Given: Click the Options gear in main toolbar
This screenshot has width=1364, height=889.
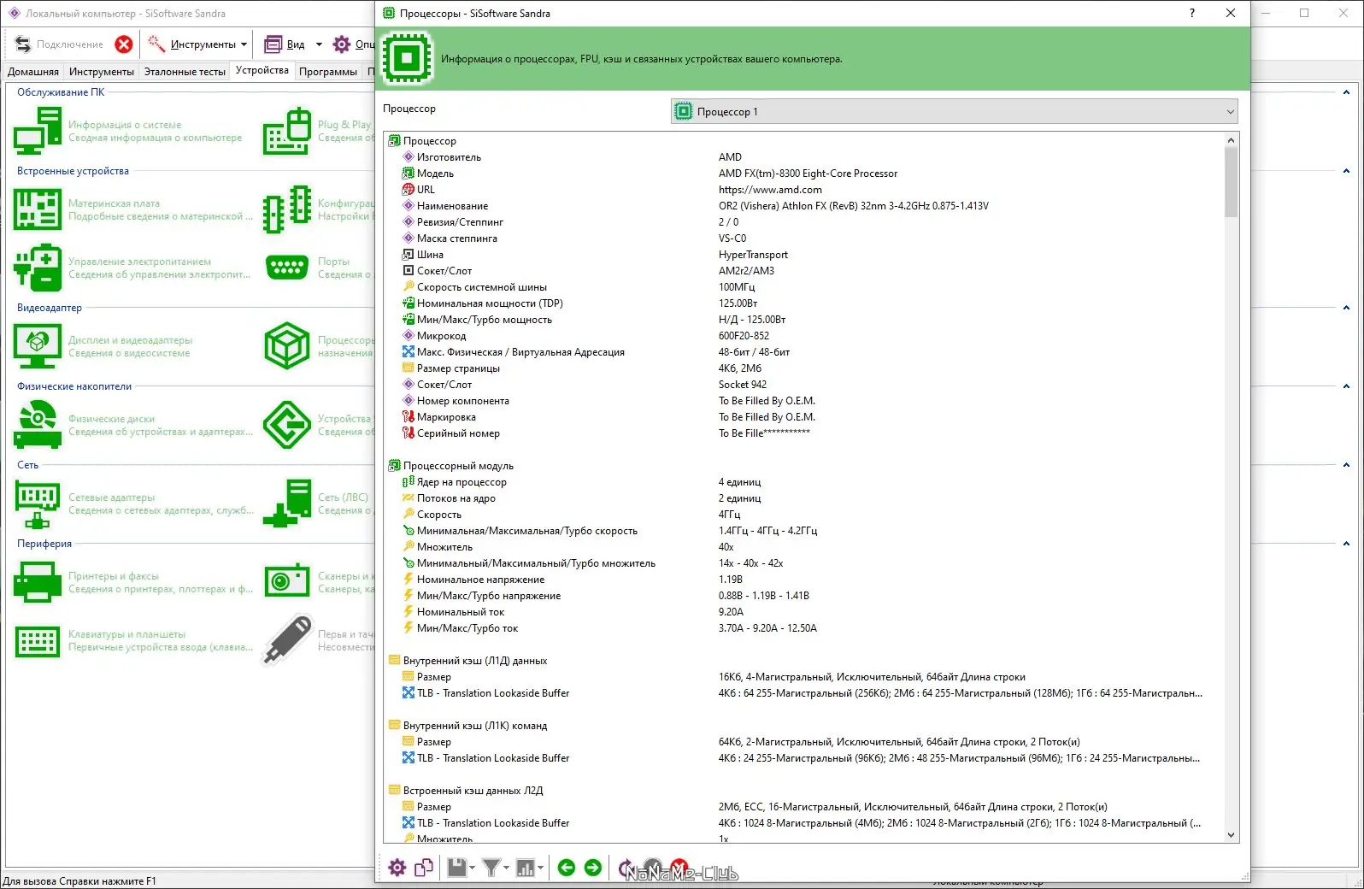Looking at the screenshot, I should pyautogui.click(x=342, y=44).
